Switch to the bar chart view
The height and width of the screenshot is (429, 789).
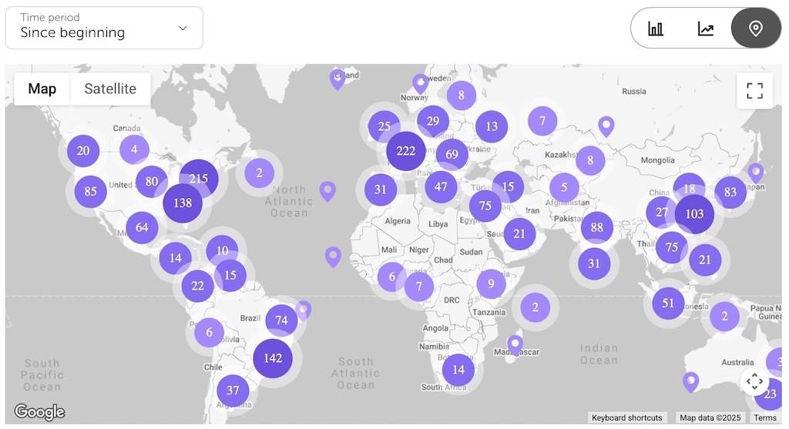656,28
